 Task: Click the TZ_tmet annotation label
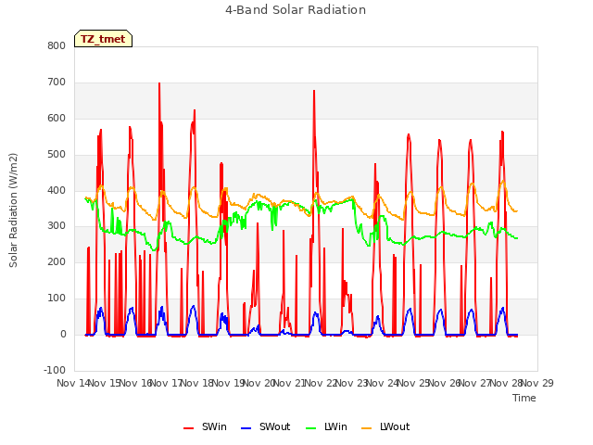[103, 39]
